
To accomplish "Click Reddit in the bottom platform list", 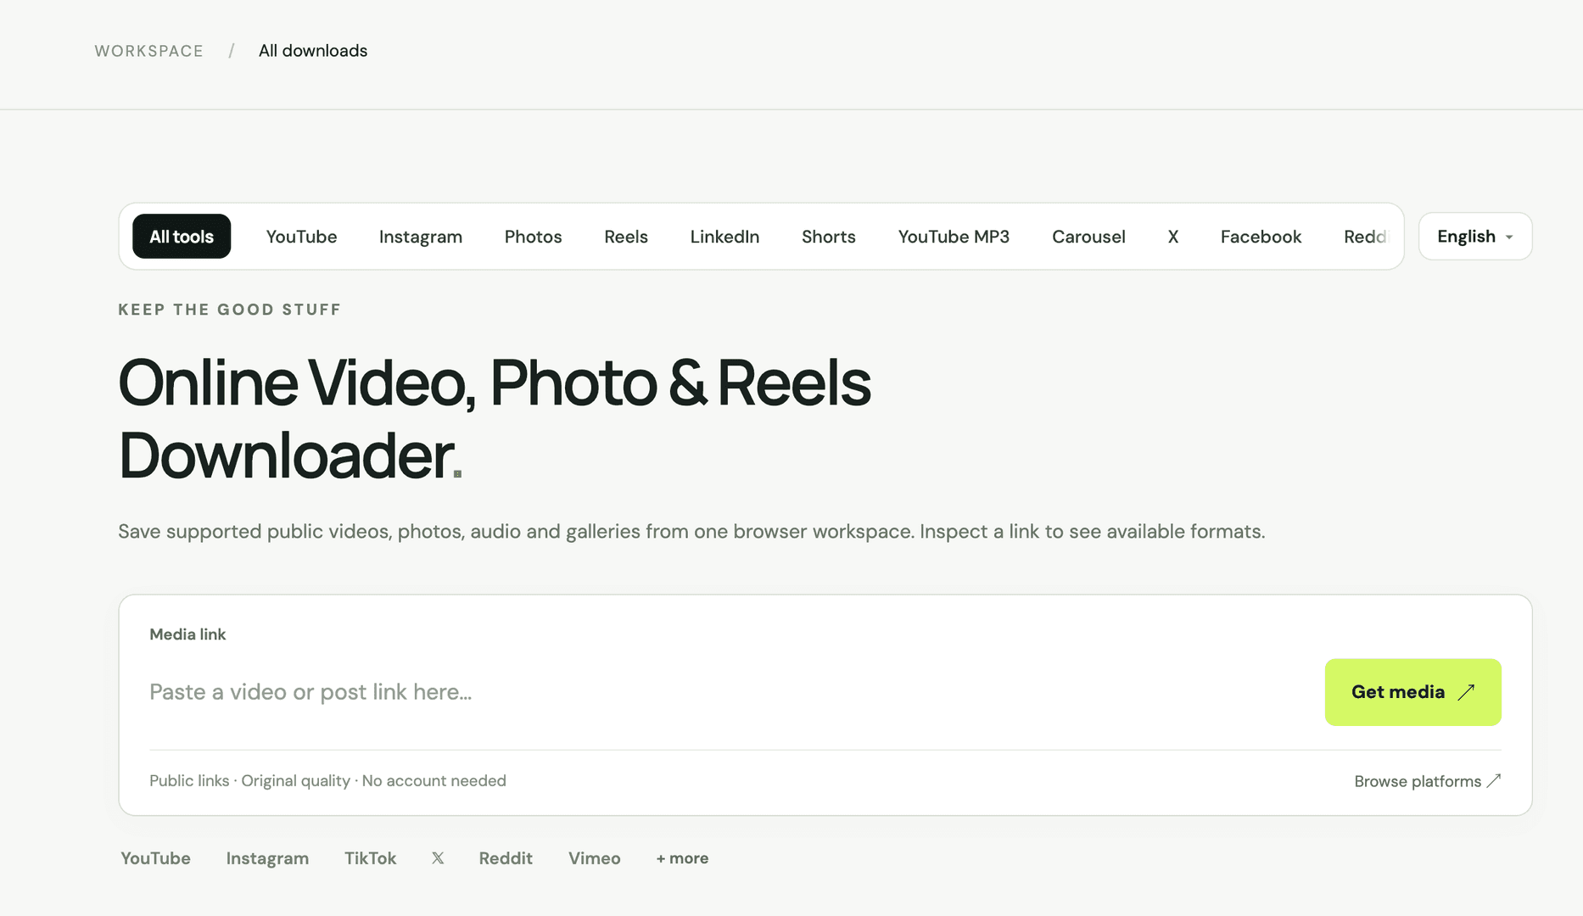I will coord(506,858).
